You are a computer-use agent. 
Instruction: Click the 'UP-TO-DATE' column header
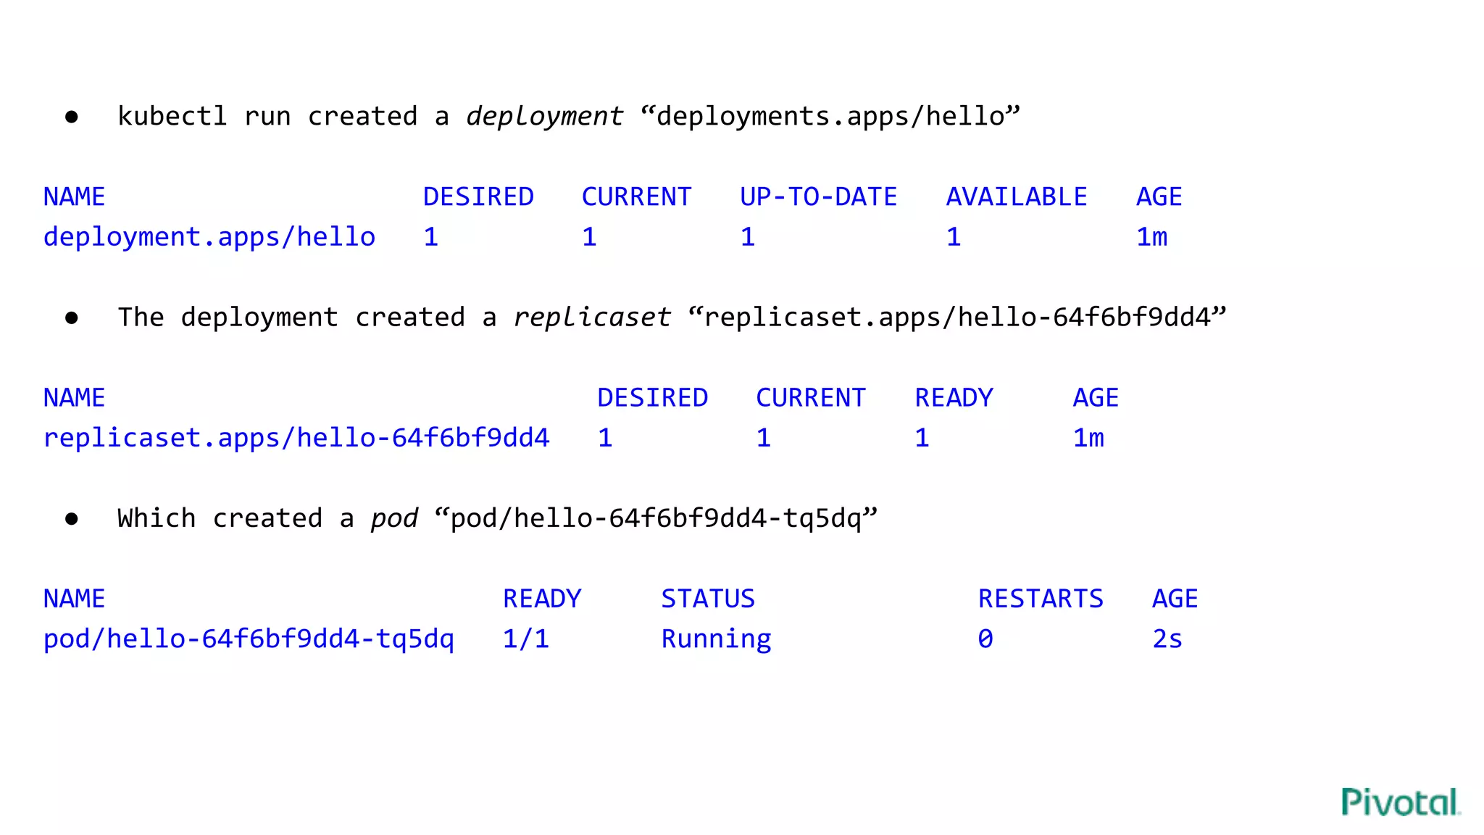click(818, 197)
